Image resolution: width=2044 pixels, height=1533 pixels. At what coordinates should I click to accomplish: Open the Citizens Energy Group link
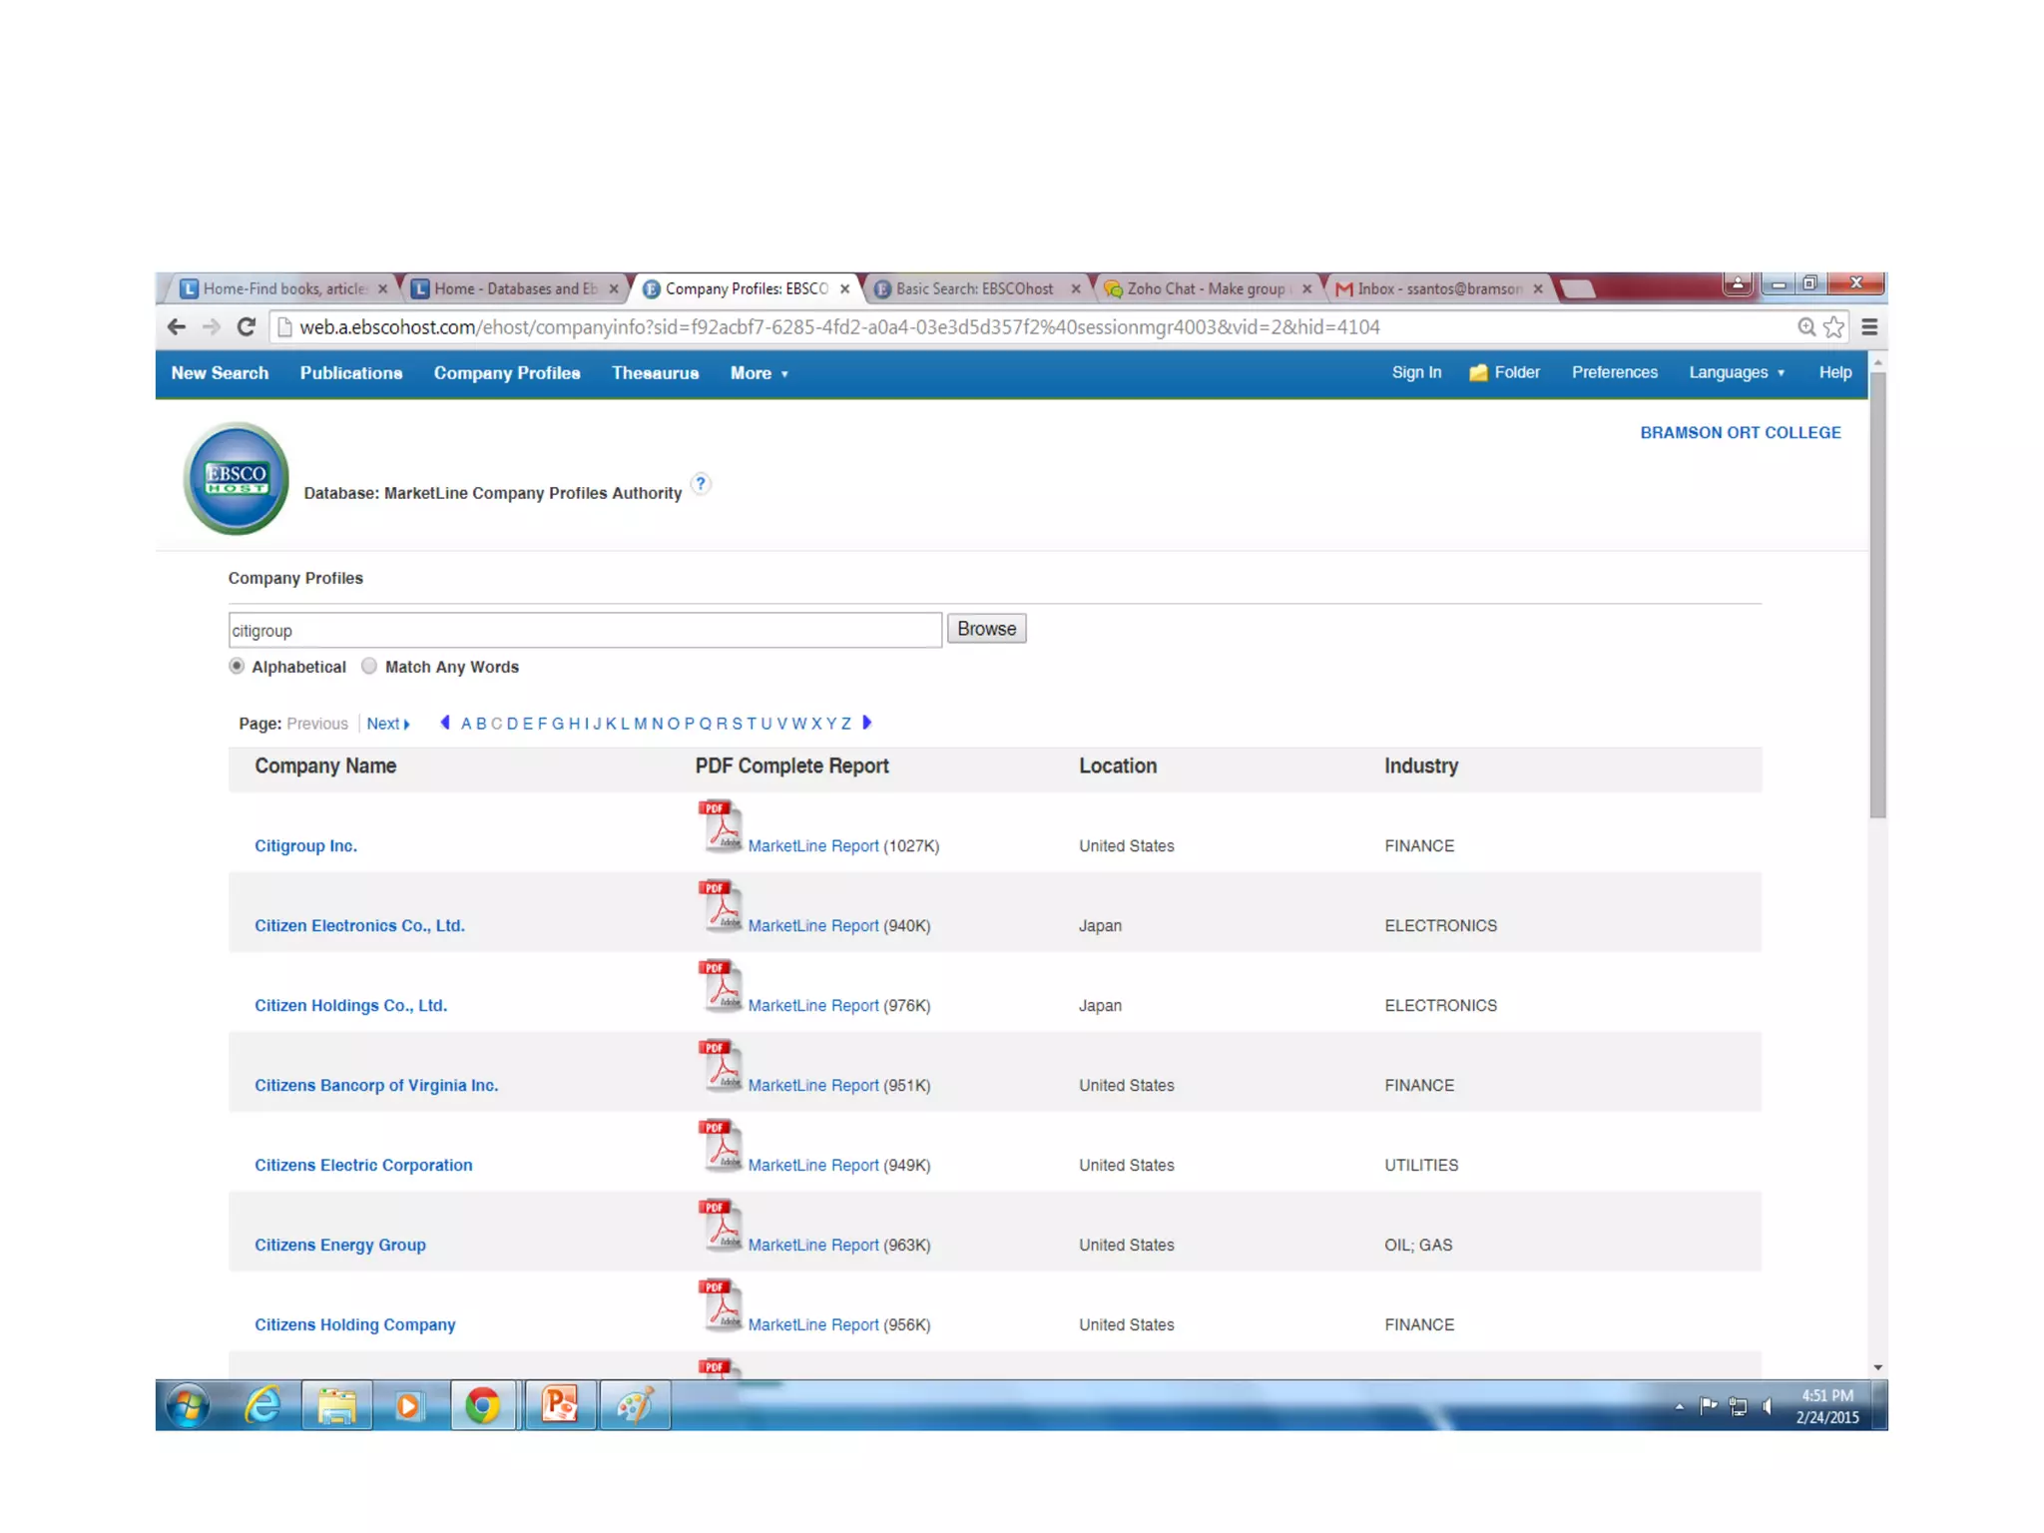pos(339,1245)
